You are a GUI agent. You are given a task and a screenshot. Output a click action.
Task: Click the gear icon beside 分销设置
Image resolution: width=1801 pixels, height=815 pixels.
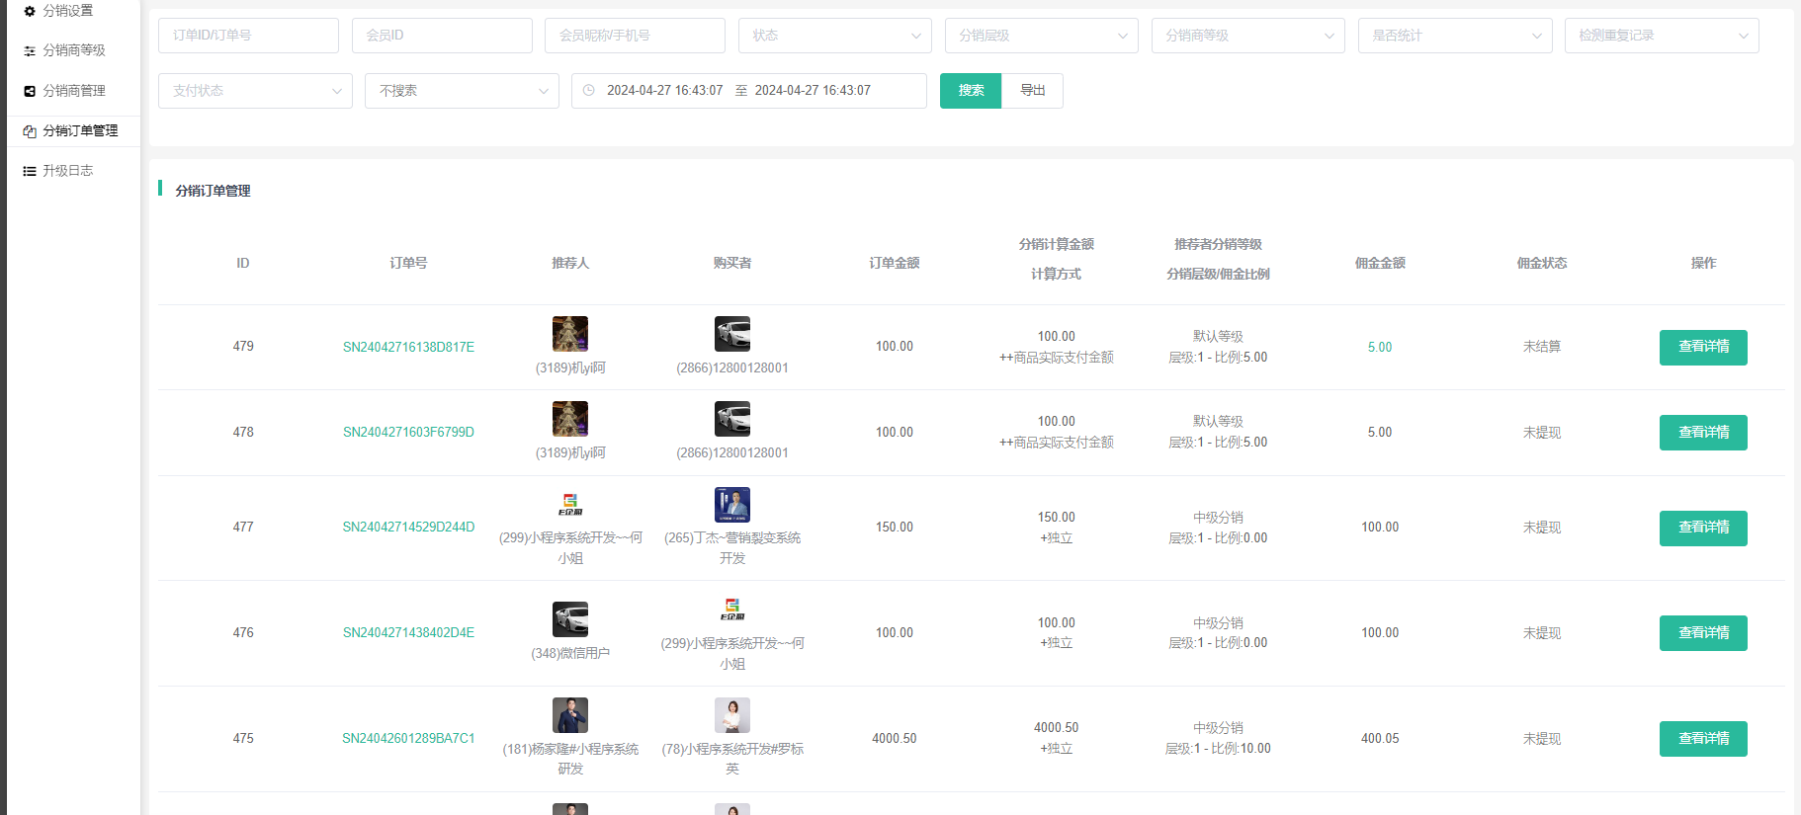point(30,11)
